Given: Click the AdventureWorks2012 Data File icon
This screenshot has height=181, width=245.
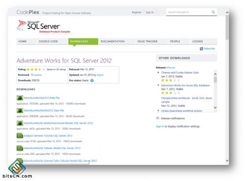Looking at the screenshot, I should [20, 98].
